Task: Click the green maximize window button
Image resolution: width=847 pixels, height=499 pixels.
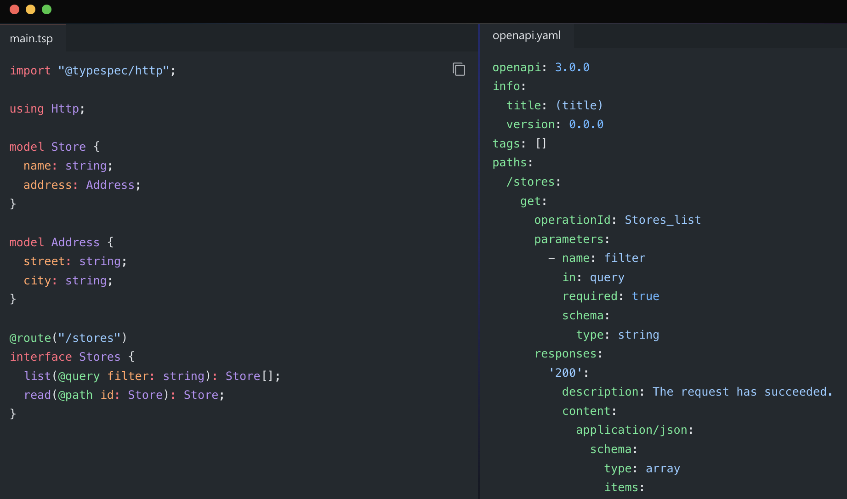Action: point(46,10)
